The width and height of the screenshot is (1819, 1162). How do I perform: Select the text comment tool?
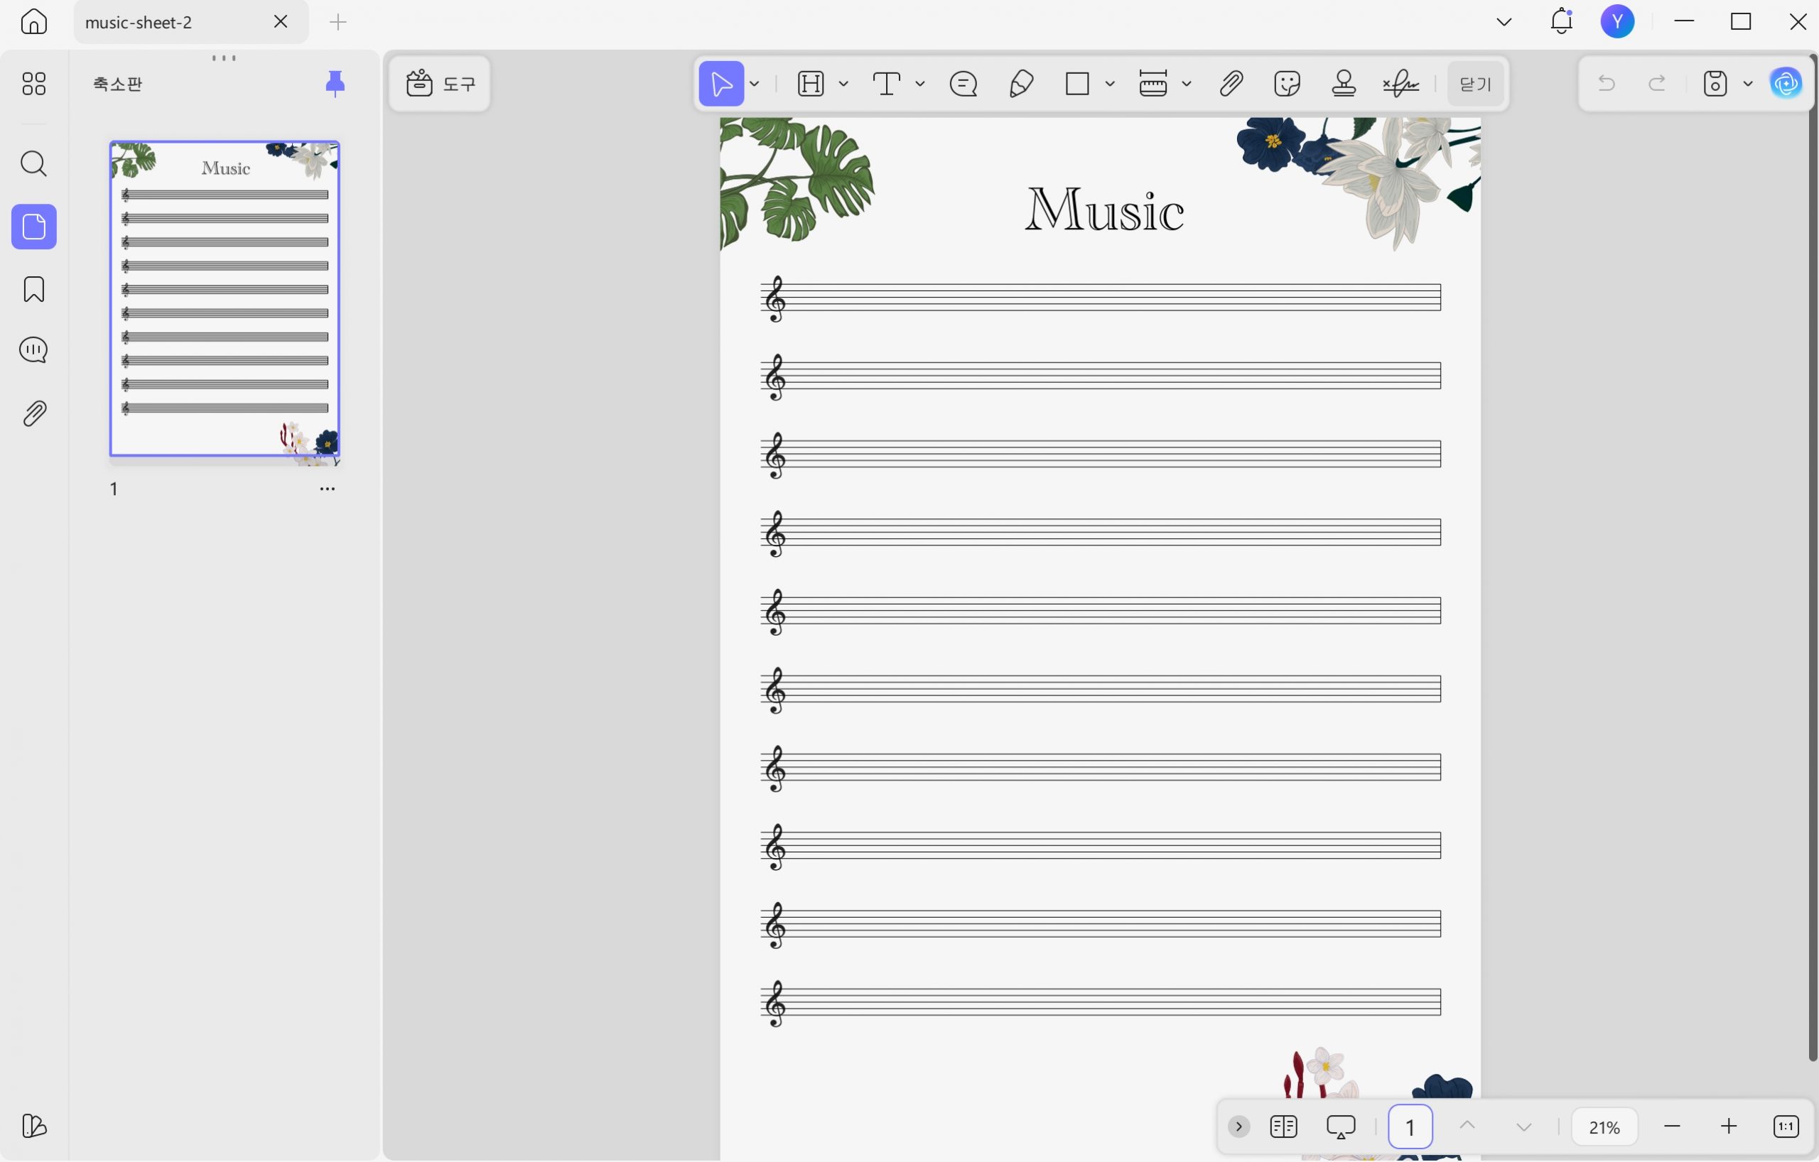click(887, 83)
